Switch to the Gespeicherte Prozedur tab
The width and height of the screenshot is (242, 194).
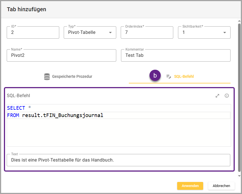(68, 76)
